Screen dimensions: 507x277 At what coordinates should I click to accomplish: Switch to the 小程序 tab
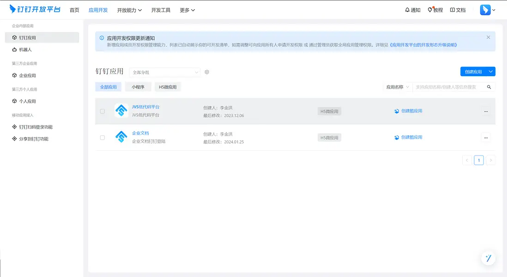(x=138, y=86)
